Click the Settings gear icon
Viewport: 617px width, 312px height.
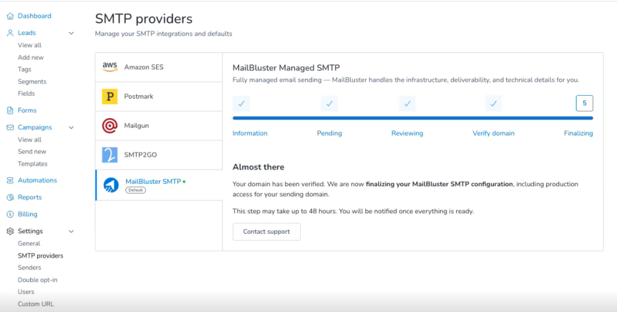point(10,231)
